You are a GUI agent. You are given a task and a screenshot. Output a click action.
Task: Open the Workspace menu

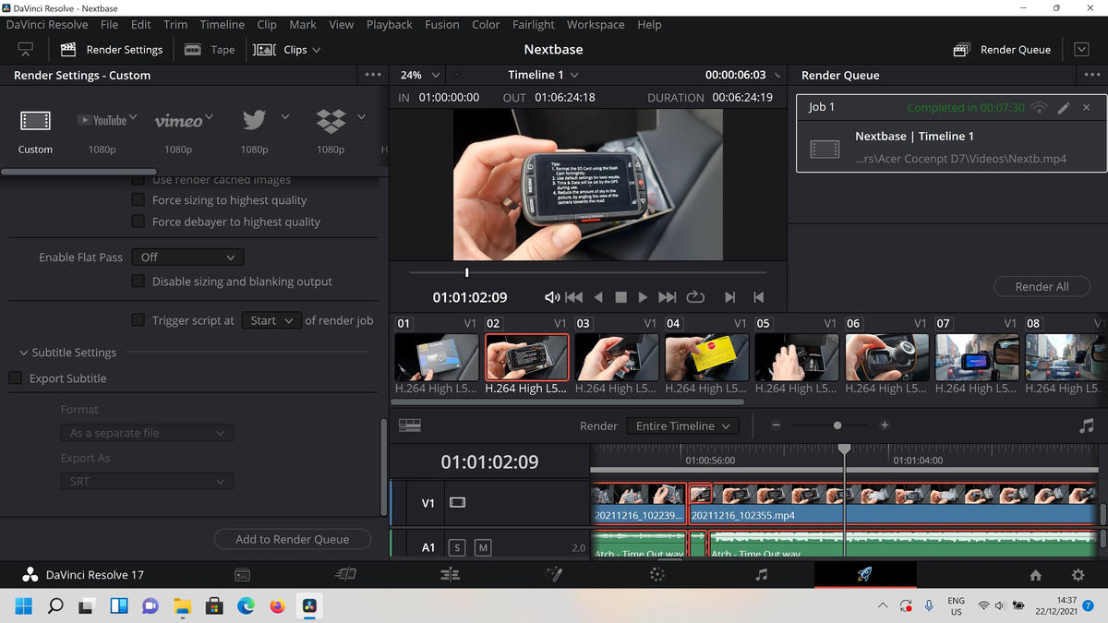596,25
